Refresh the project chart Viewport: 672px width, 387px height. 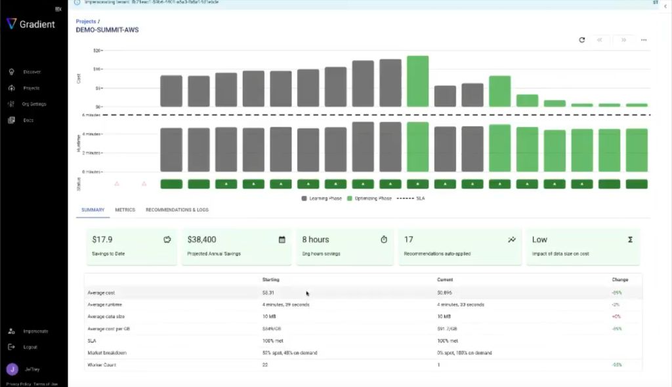581,40
